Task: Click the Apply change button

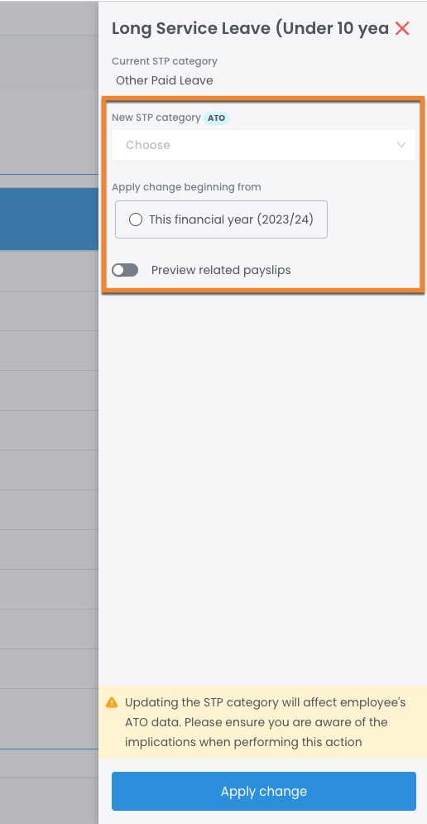Action: click(264, 792)
